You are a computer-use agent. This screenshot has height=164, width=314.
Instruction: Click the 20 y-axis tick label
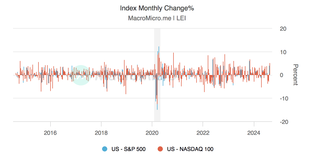click(x=283, y=28)
